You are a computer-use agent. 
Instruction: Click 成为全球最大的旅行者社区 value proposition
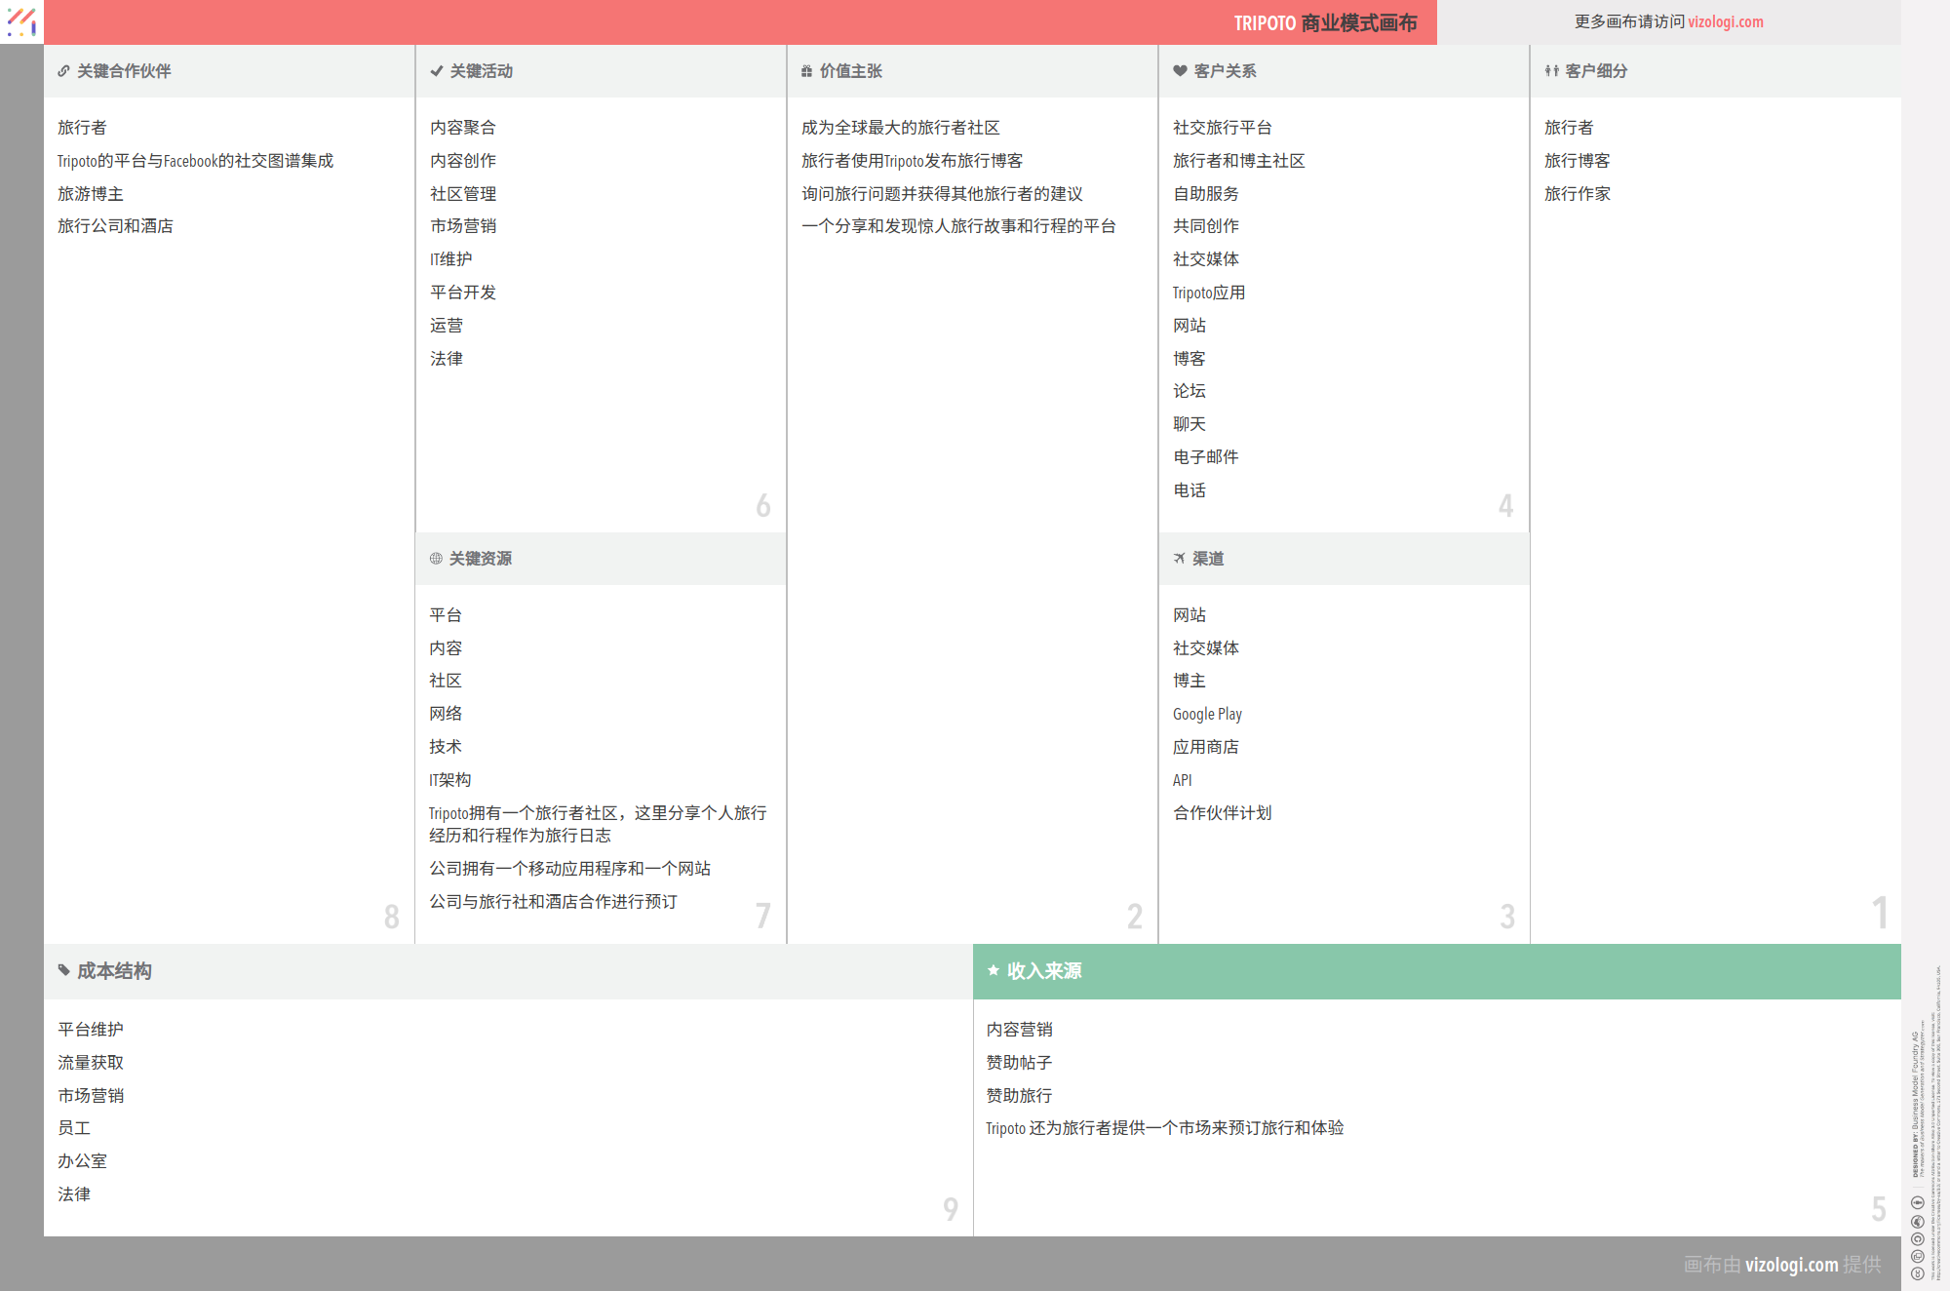(900, 128)
